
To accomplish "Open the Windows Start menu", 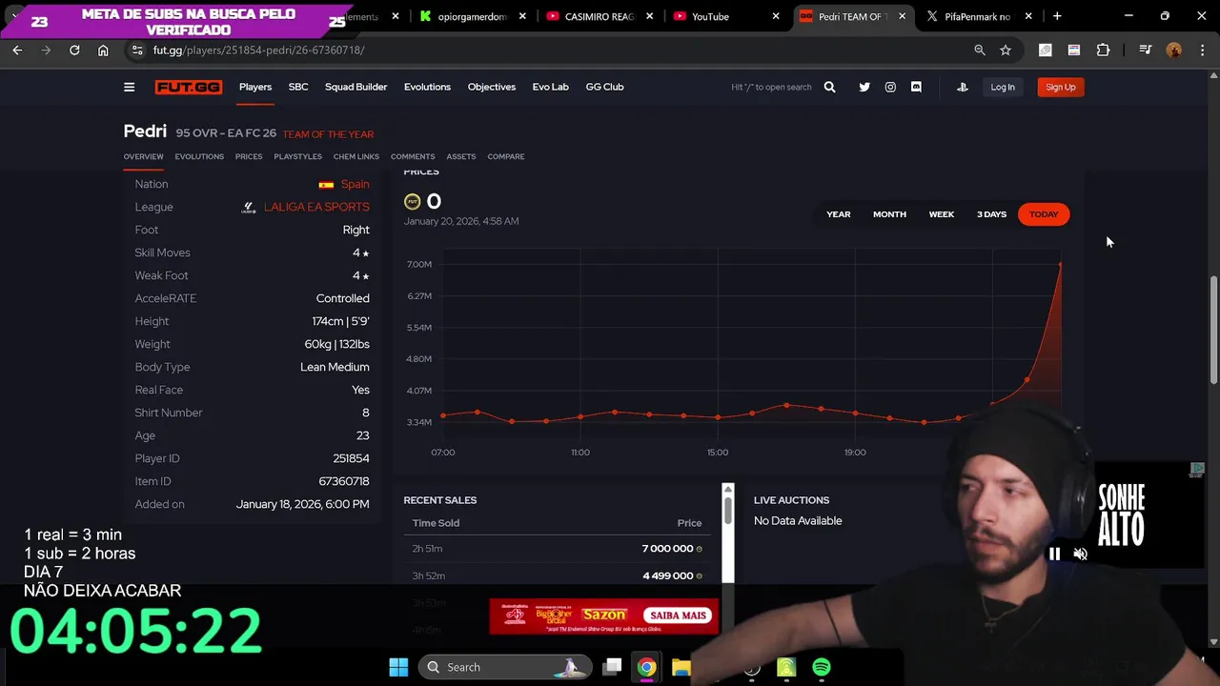I will (x=398, y=667).
